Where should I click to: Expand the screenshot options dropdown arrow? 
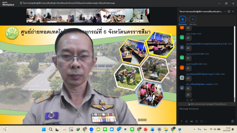pos(205,121)
